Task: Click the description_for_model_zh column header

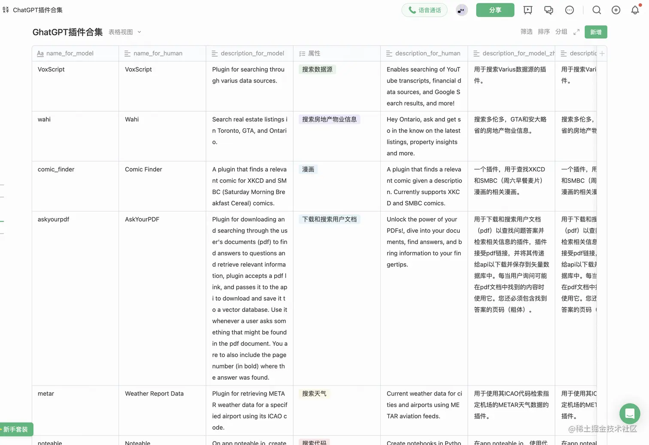Action: (511, 53)
